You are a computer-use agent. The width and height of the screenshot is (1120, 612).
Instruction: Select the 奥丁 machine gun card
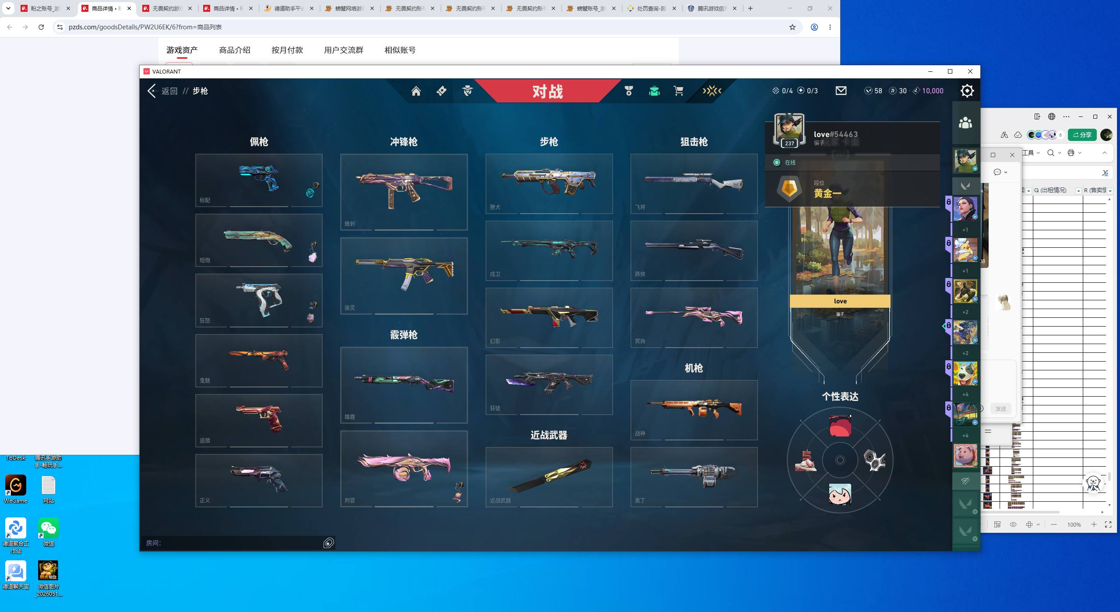coord(694,477)
